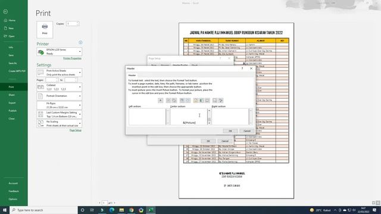
Task: Open Account in Backstage sidebar
Action: point(13,183)
